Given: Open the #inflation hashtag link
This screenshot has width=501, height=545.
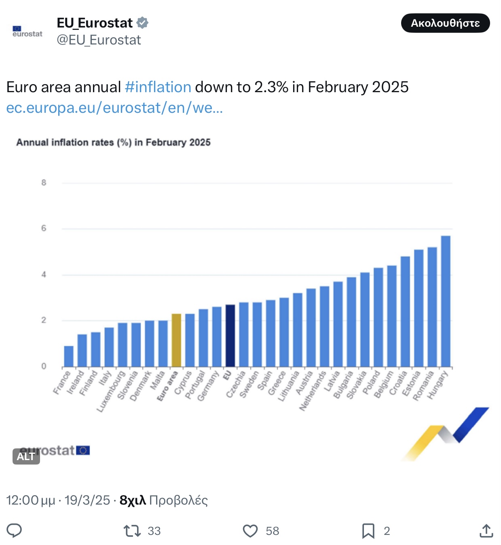Looking at the screenshot, I should click(158, 87).
